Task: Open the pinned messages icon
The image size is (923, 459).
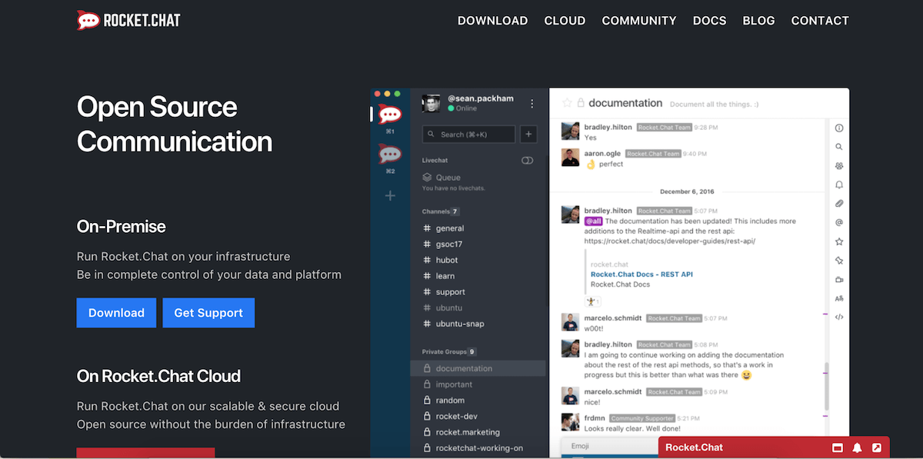Action: click(x=839, y=261)
